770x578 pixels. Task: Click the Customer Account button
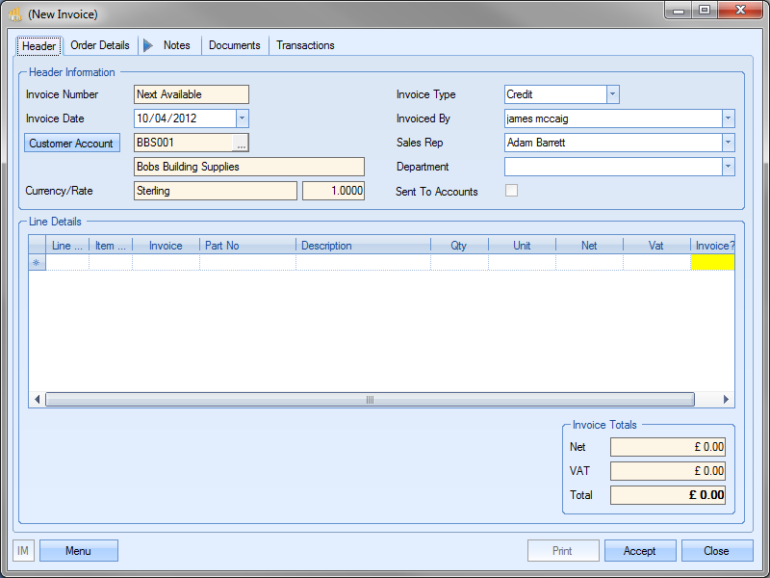point(71,144)
